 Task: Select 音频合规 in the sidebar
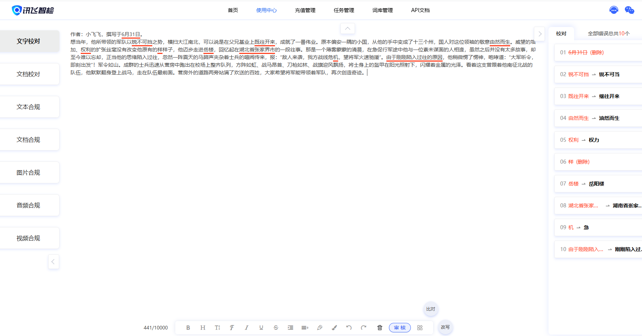tap(29, 205)
